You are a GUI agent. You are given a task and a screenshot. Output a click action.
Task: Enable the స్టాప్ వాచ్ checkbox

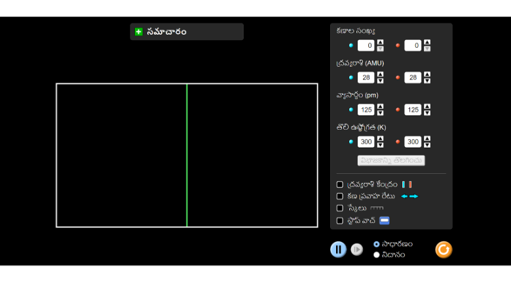pos(339,220)
